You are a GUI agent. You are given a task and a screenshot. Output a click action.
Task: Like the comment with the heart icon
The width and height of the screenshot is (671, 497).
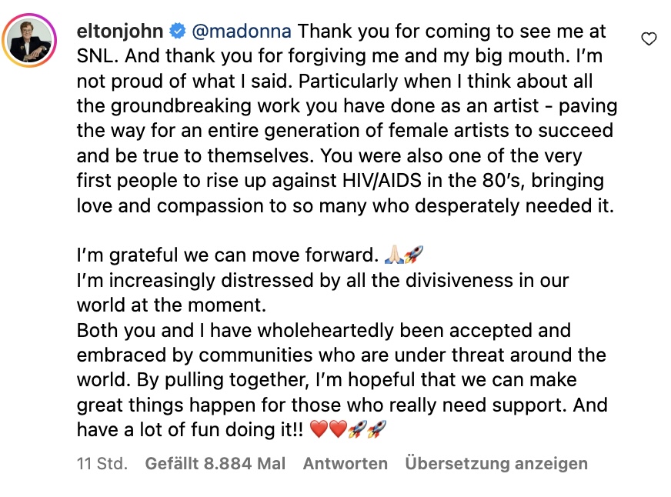point(649,39)
